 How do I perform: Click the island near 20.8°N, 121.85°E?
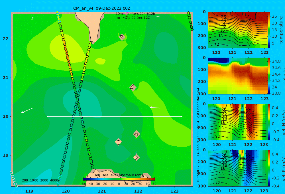(x=133, y=87)
